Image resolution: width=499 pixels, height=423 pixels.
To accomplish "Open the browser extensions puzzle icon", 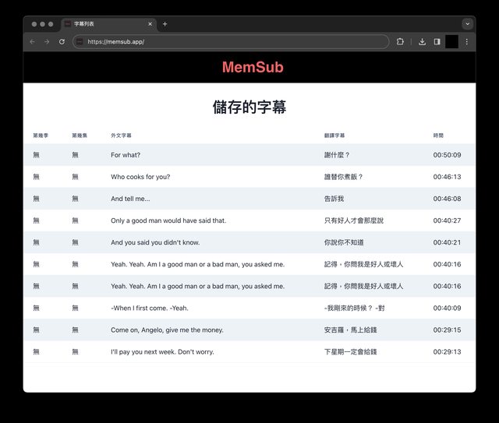I will point(400,41).
